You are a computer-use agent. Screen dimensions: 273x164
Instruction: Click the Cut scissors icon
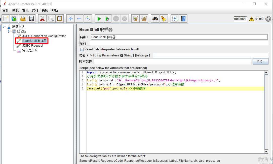point(42,19)
